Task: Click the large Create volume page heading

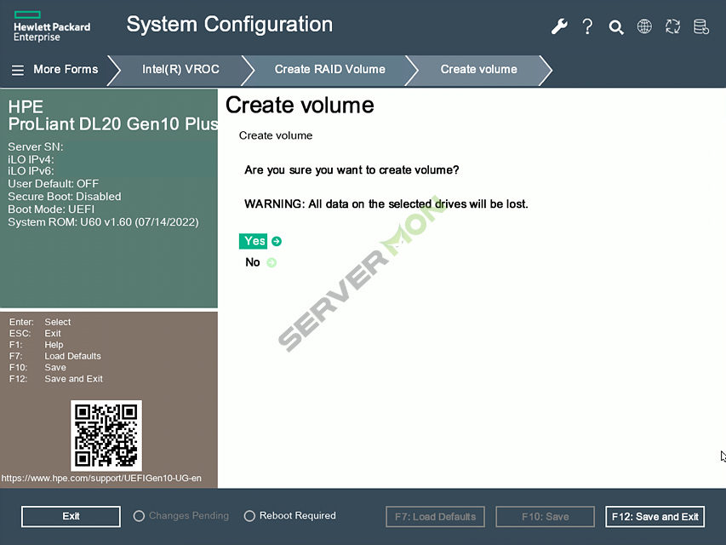Action: coord(300,106)
